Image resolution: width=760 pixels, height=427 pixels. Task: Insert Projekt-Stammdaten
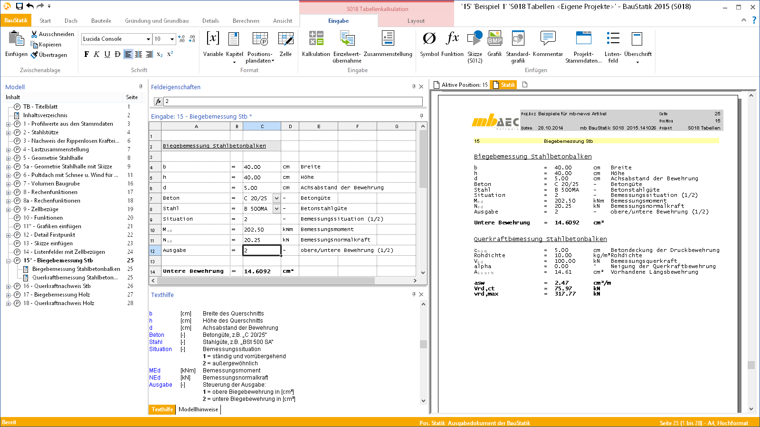(583, 46)
